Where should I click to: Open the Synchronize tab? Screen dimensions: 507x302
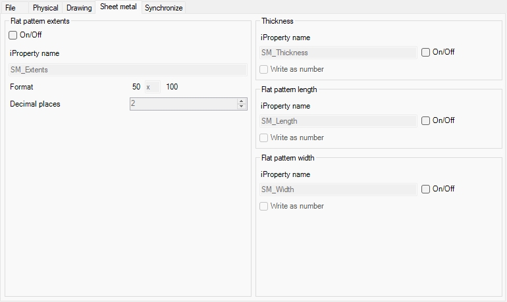coord(163,8)
